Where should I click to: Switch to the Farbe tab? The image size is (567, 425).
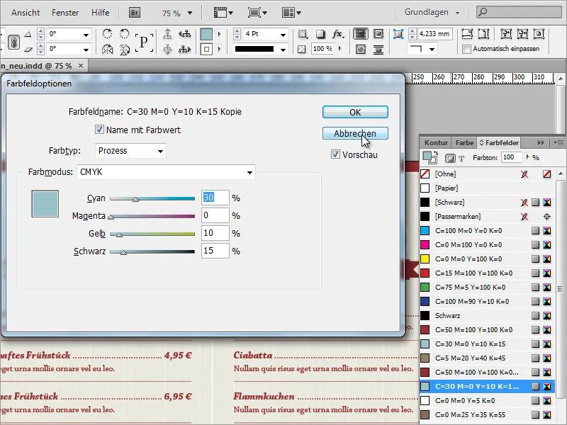[464, 143]
